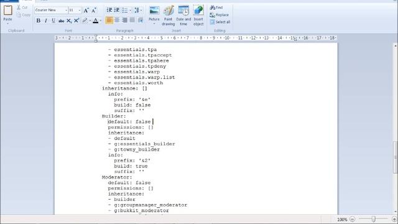Open the Paste options arrow
The image size is (398, 224).
[7, 24]
